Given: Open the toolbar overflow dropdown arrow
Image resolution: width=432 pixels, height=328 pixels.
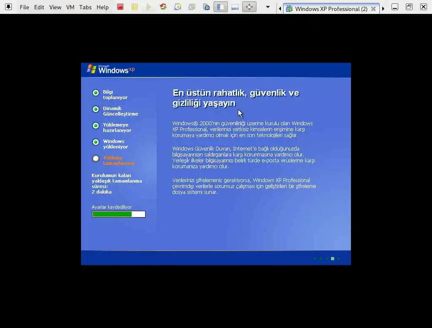Looking at the screenshot, I should click(x=267, y=7).
